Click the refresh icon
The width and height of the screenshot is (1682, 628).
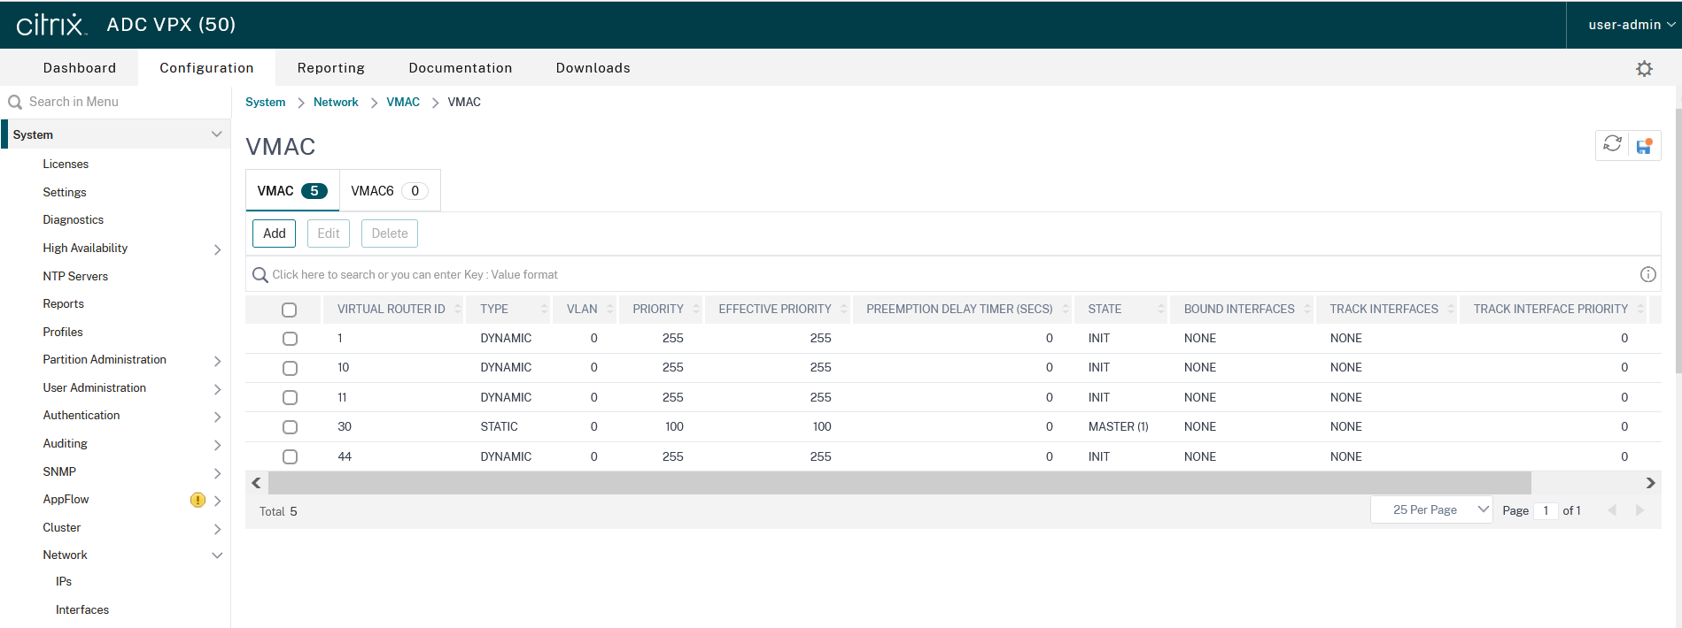(1612, 144)
